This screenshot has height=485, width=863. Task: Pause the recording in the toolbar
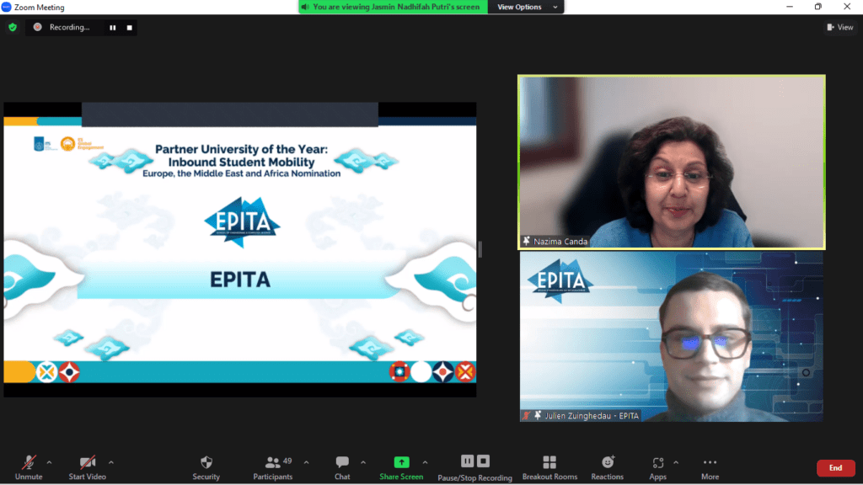(x=467, y=461)
